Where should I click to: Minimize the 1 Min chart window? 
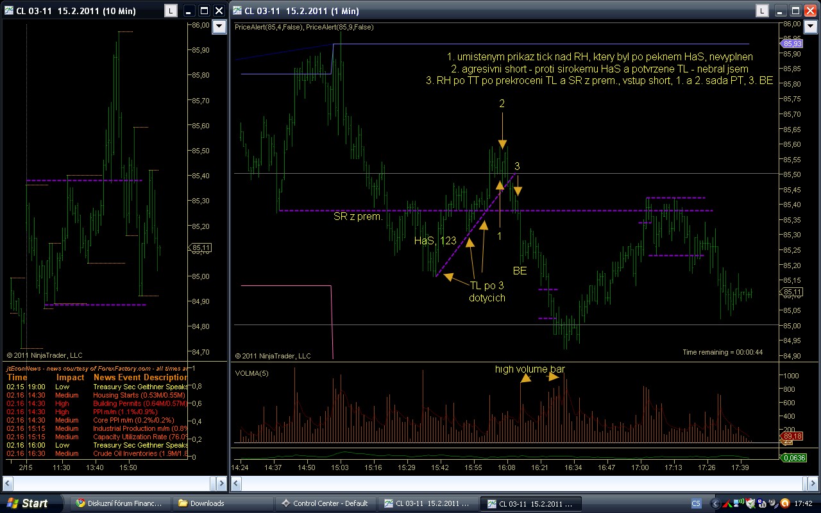pyautogui.click(x=781, y=11)
